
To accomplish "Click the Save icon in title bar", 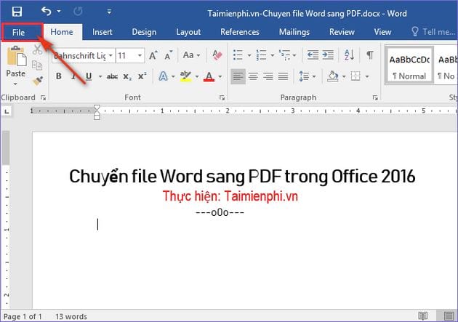I will point(17,12).
